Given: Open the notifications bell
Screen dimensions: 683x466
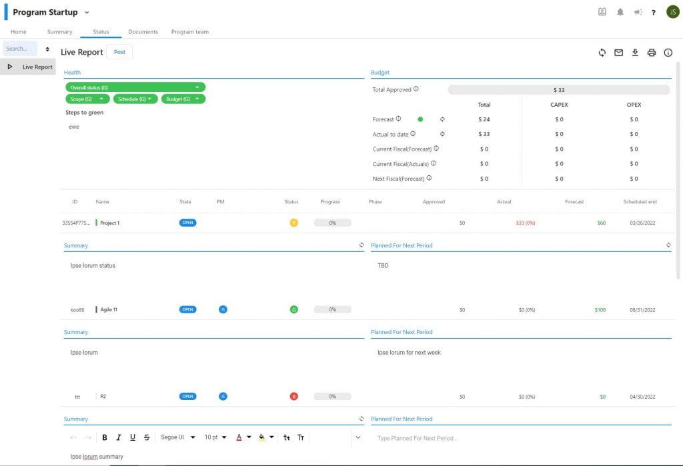Looking at the screenshot, I should coord(620,12).
